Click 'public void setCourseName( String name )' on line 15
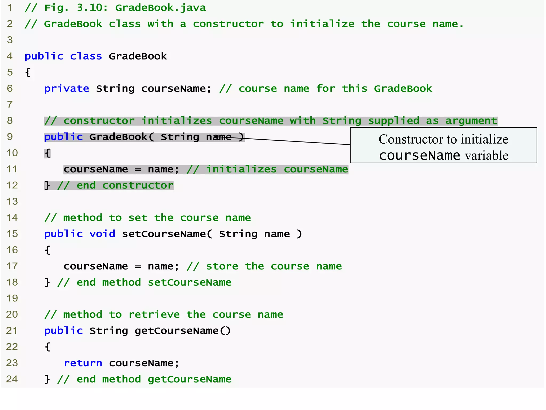546x410 pixels. pyautogui.click(x=173, y=234)
